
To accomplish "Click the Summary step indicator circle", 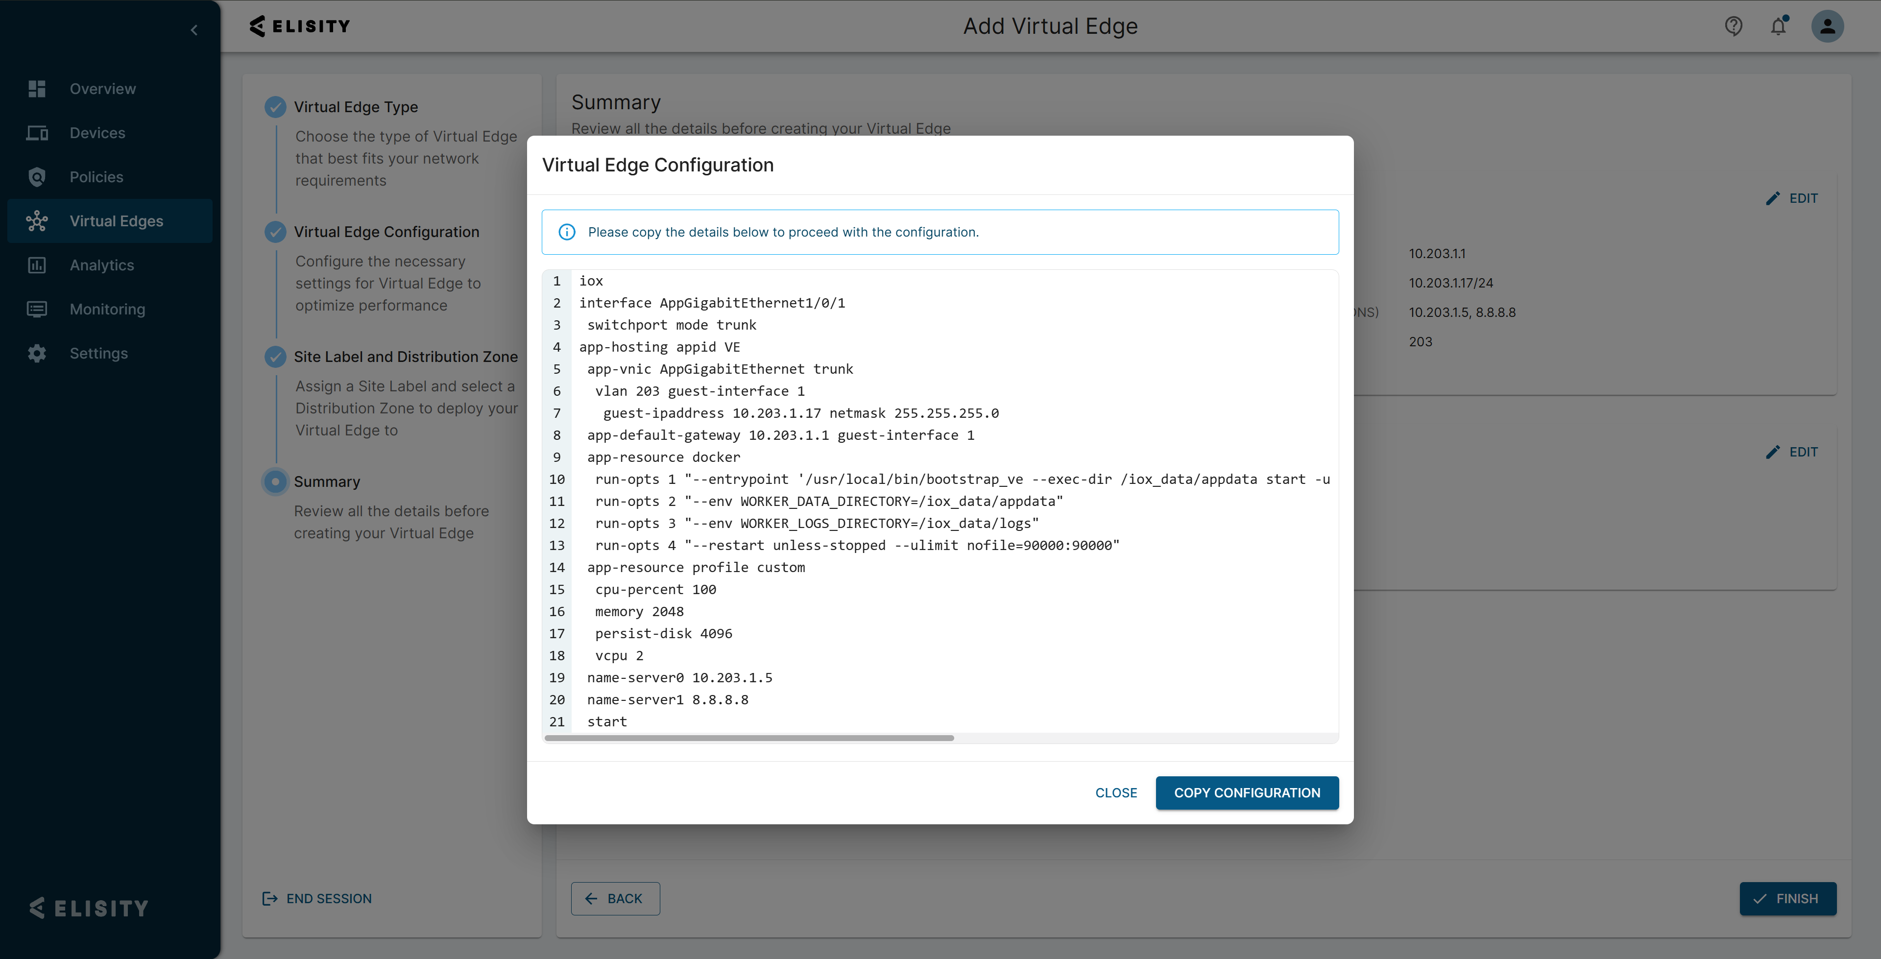I will (275, 481).
